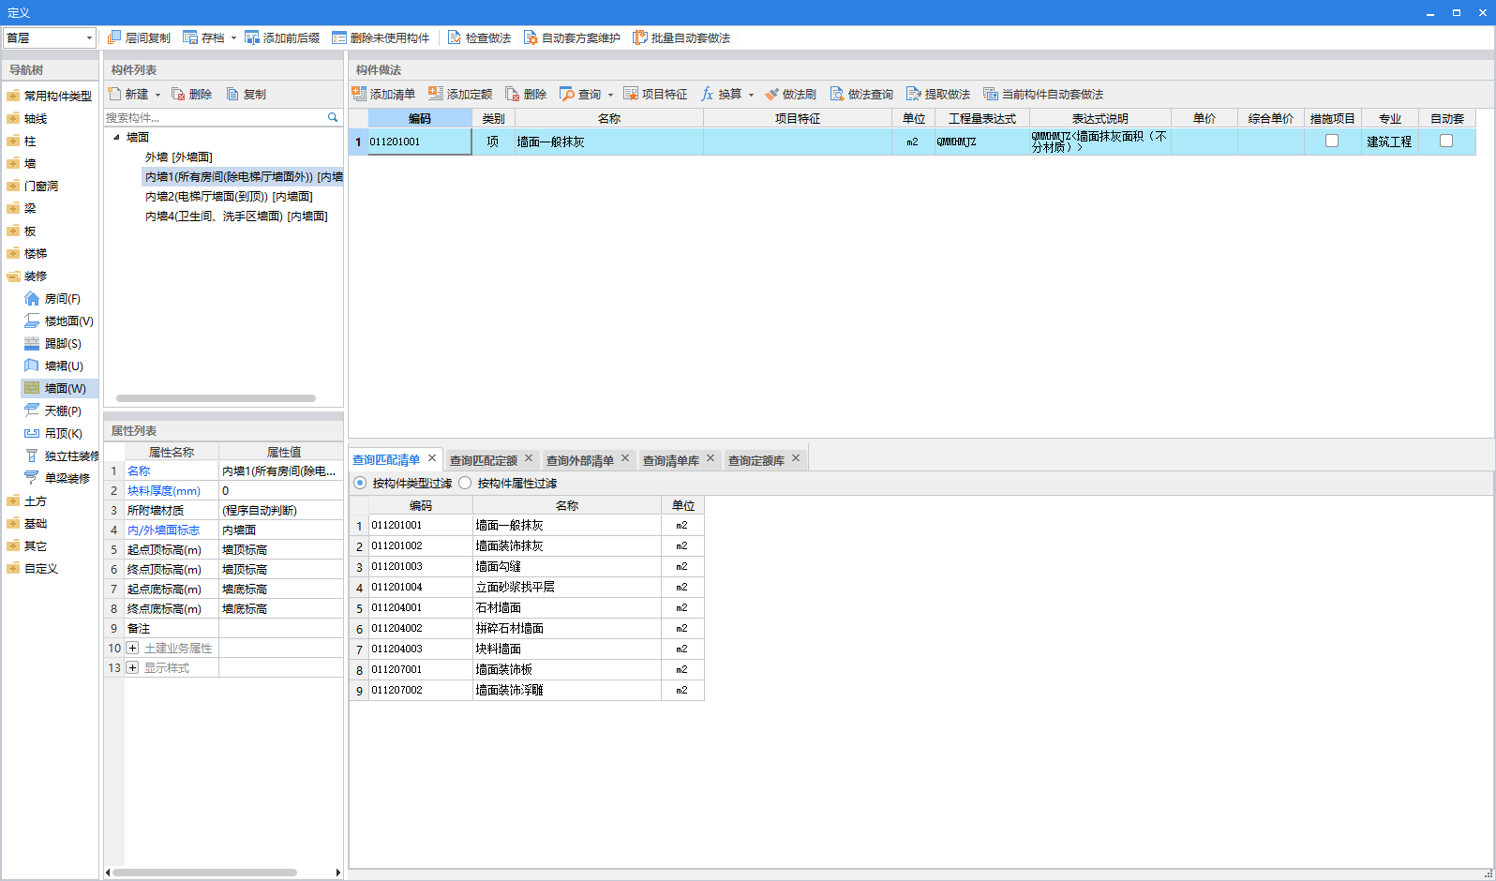Select 内墙4(卫生间、洗手区墙面) component

pyautogui.click(x=236, y=216)
